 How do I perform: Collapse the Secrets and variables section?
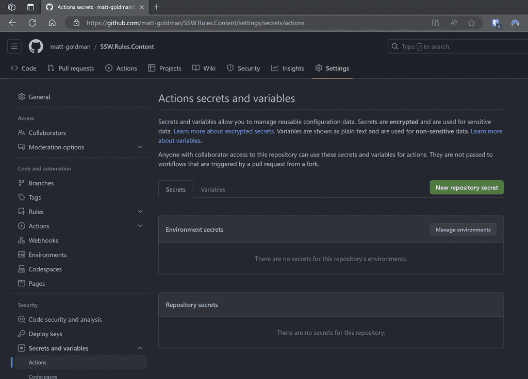140,349
